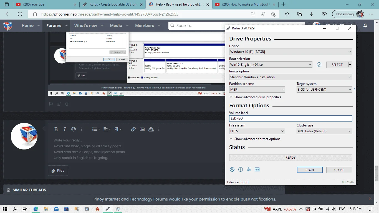Open the What's new menu
Viewport: 379px width, 213px height.
pos(85,26)
